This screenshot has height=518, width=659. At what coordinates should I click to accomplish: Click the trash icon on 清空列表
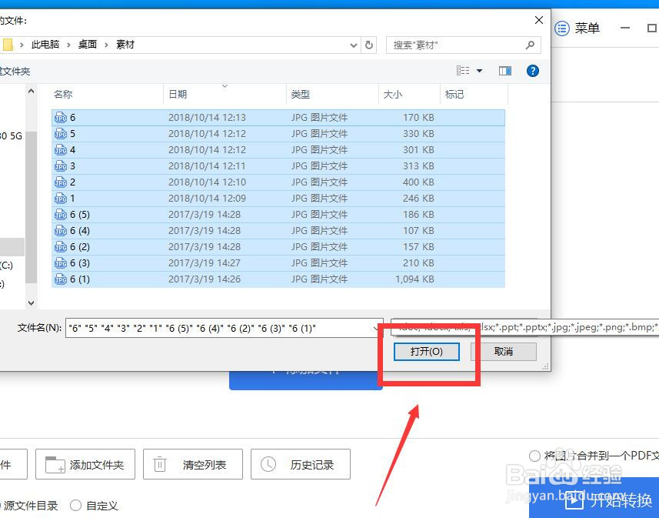click(160, 463)
